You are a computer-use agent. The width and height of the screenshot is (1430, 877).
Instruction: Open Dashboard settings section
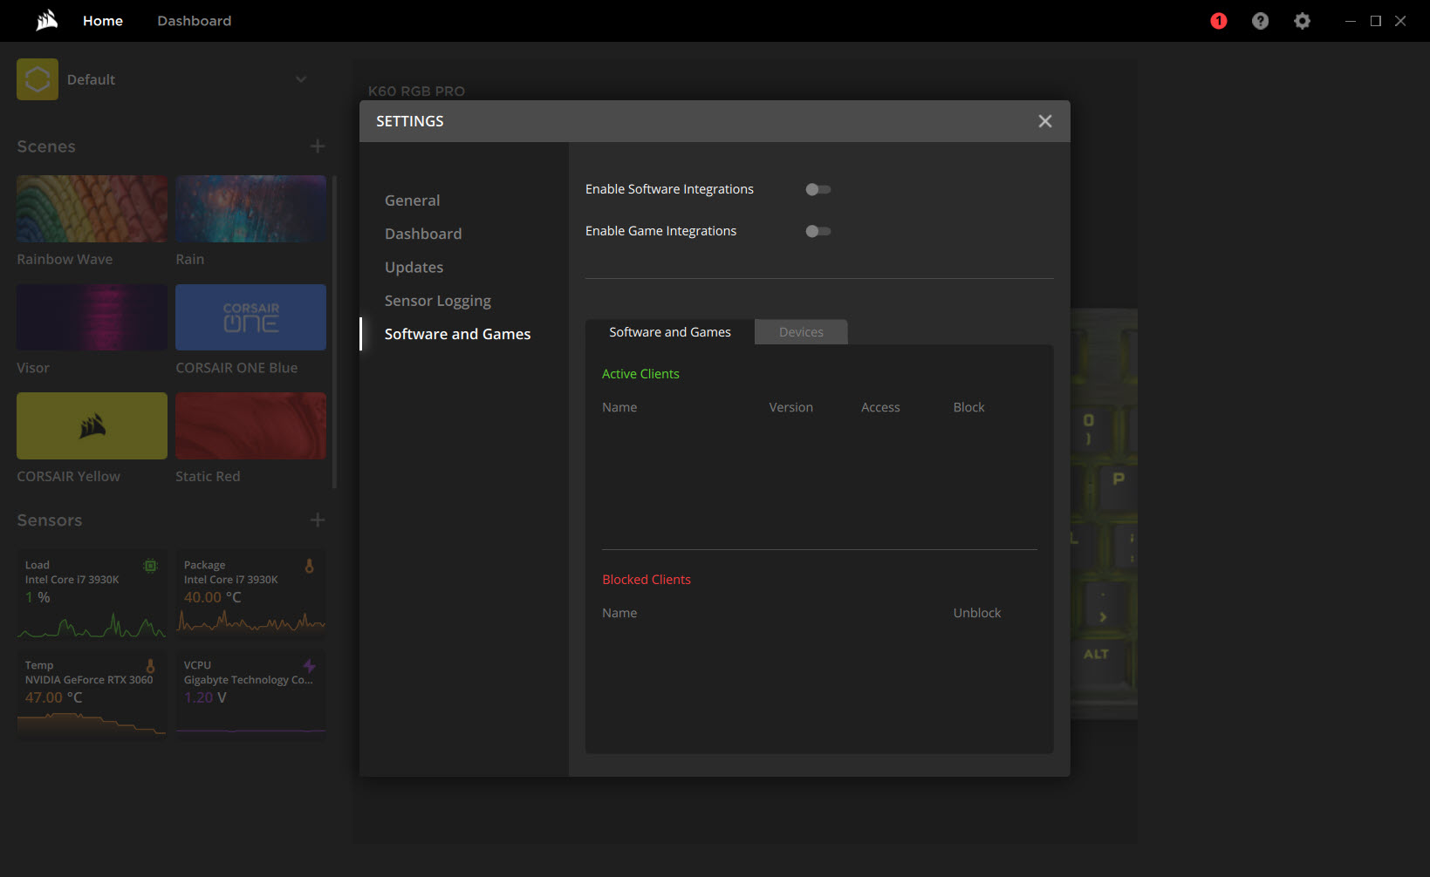(423, 234)
